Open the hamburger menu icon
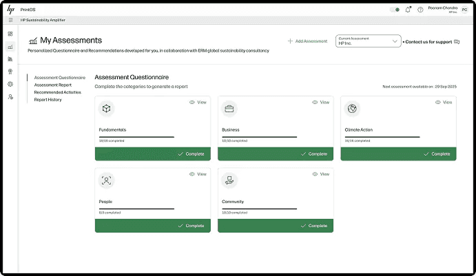 click(x=10, y=20)
